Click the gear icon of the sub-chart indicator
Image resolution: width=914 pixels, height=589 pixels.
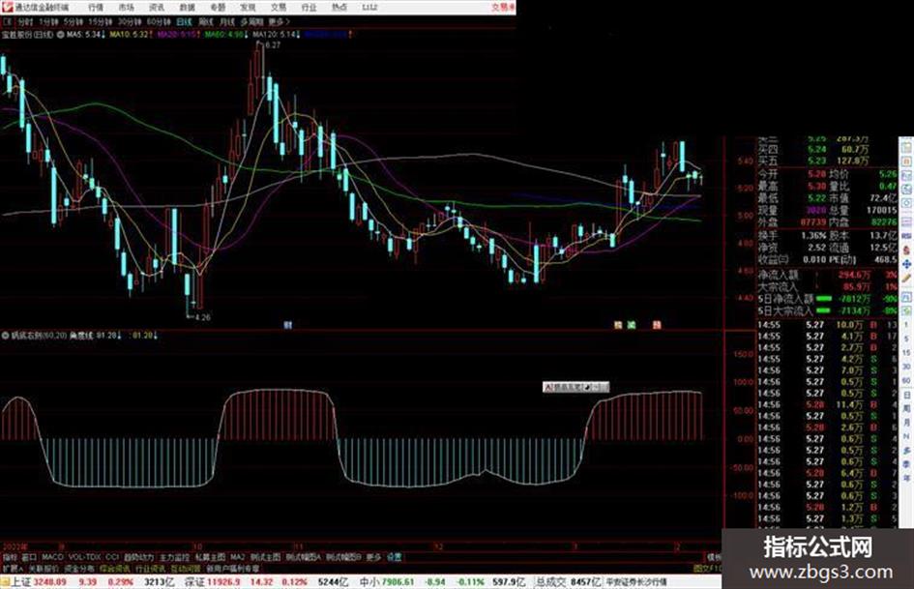(x=5, y=336)
